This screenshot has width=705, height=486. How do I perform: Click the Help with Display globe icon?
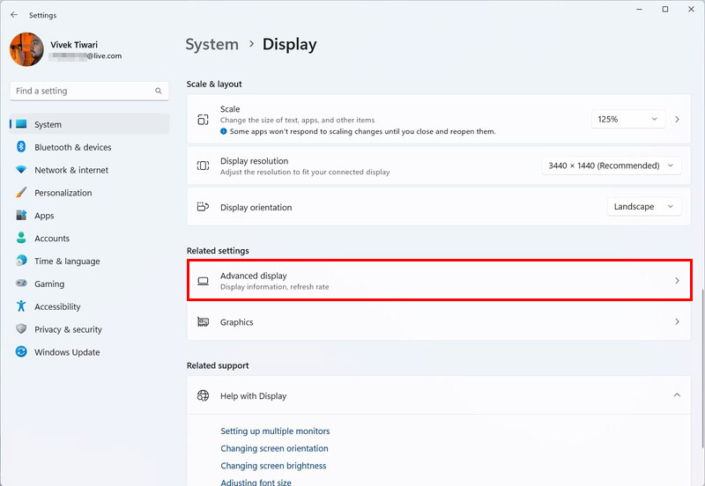[203, 395]
